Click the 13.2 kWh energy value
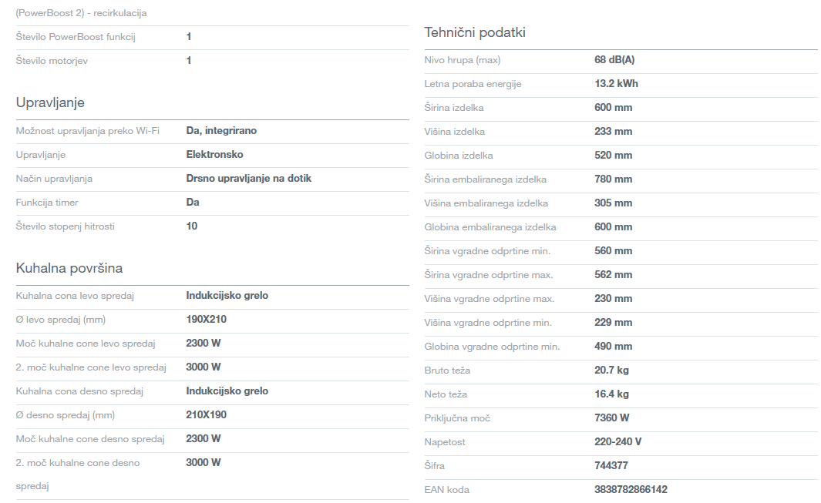 tap(616, 84)
